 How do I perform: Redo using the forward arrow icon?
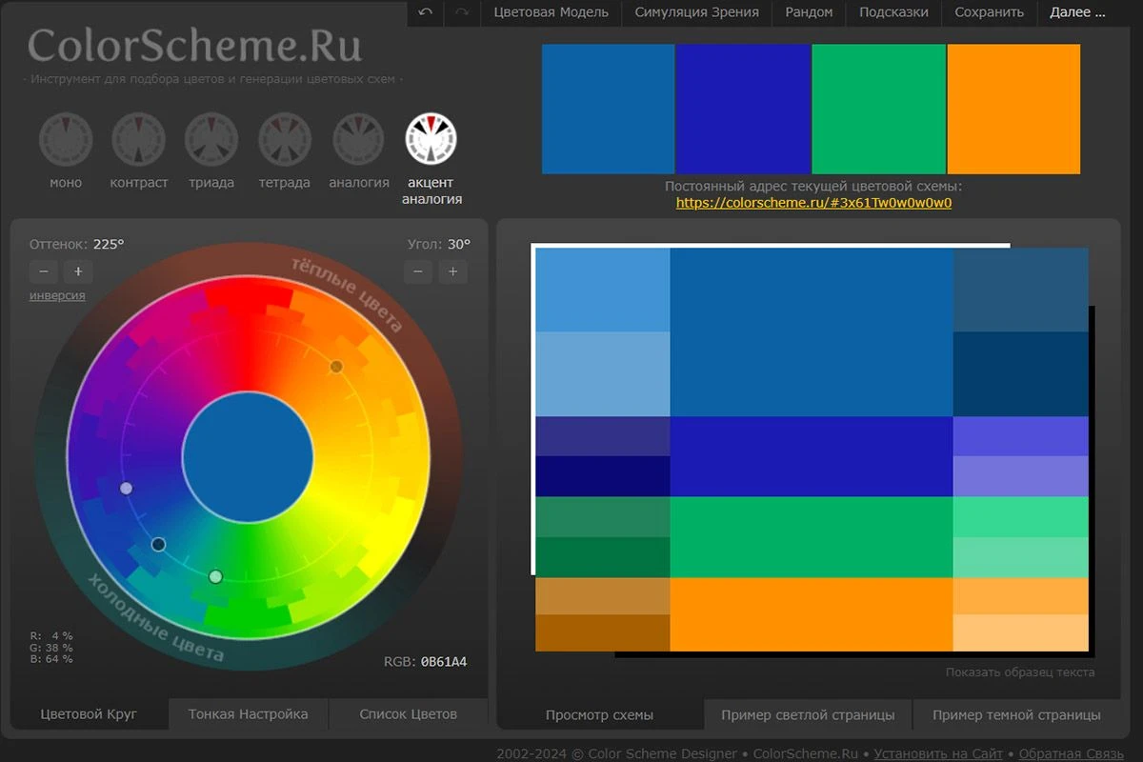coord(462,12)
